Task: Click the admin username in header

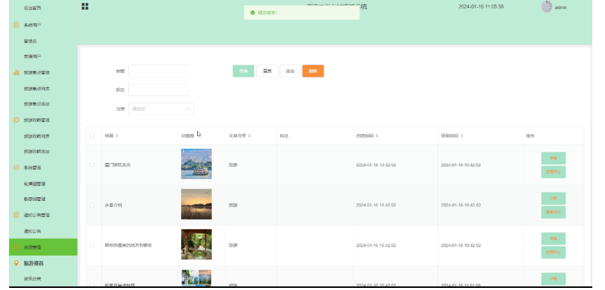Action: click(x=561, y=7)
